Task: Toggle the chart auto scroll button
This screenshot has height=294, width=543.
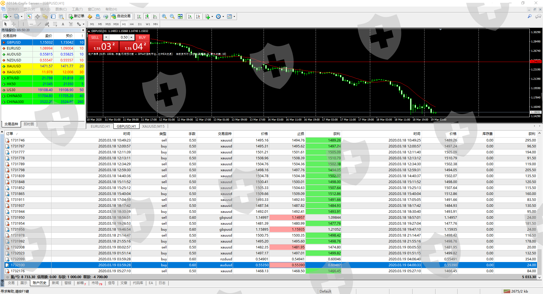Action: (190, 16)
